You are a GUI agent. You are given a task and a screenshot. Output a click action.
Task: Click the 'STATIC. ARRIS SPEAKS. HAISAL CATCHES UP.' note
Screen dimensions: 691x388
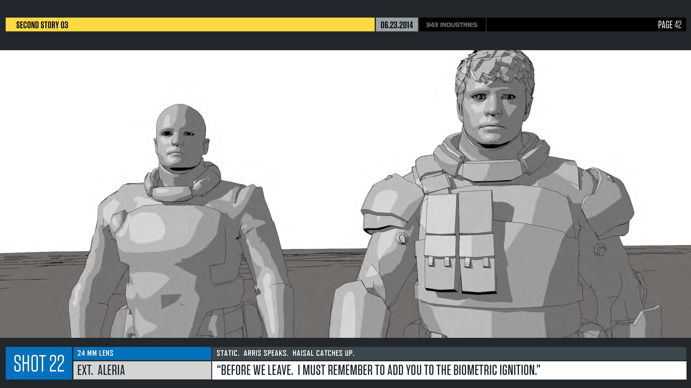[286, 353]
